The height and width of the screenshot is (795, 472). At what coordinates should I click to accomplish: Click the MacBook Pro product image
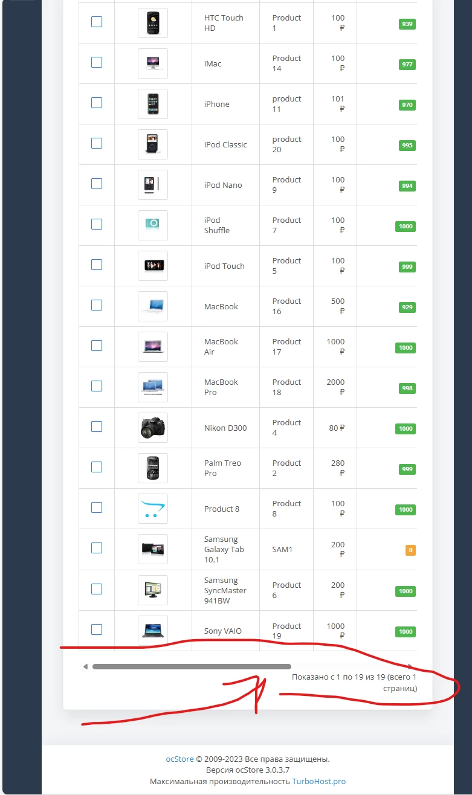point(153,387)
